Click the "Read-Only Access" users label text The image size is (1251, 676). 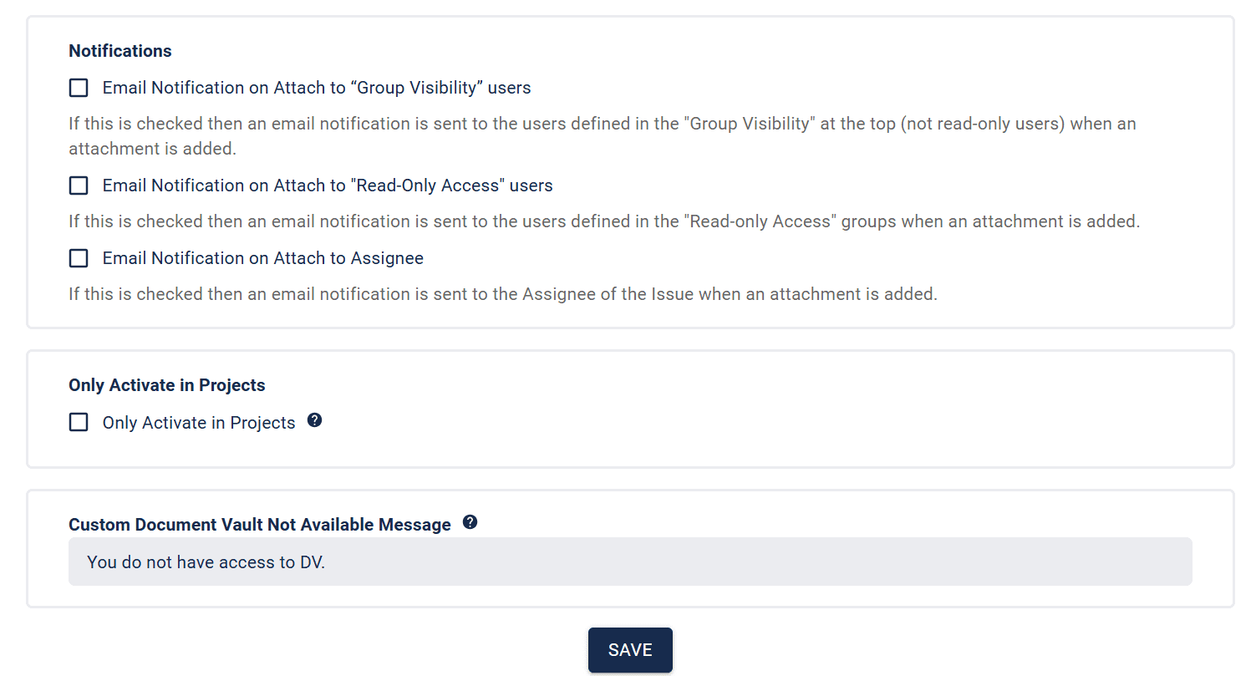[328, 186]
